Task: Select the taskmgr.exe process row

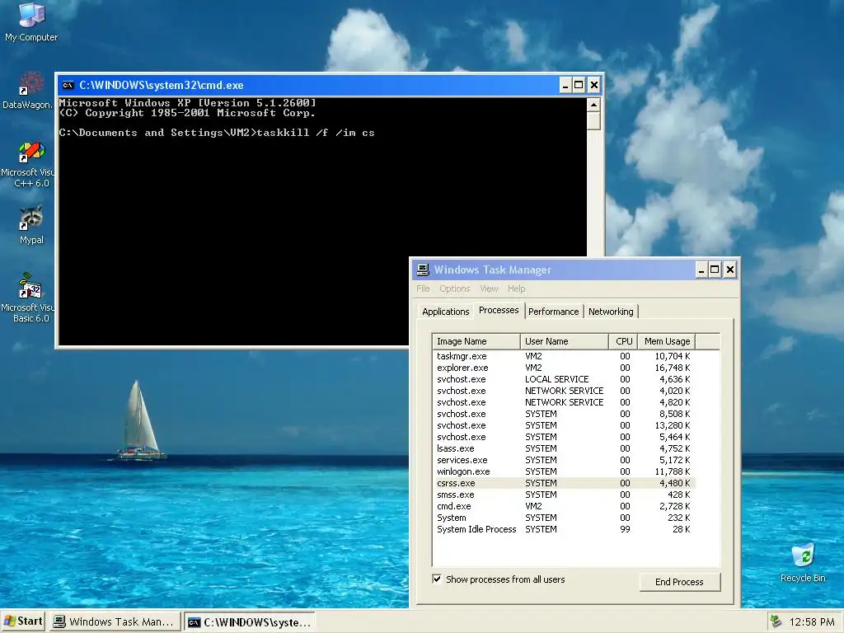Action: (x=564, y=356)
